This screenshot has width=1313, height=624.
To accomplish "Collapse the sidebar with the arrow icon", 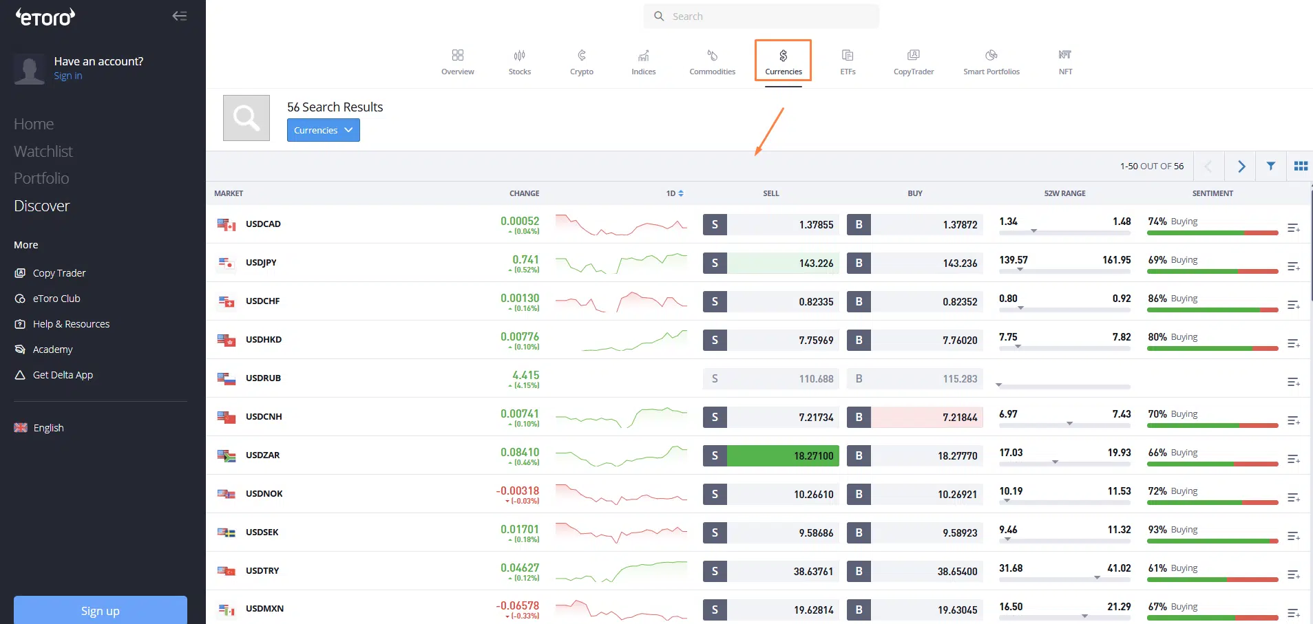I will coord(180,16).
